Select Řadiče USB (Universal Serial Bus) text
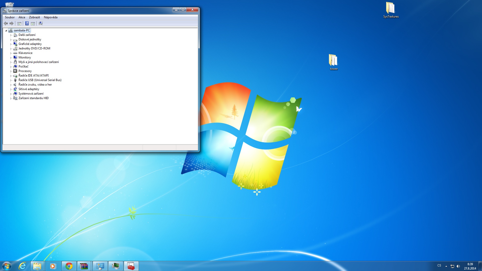The width and height of the screenshot is (482, 271). pos(40,80)
